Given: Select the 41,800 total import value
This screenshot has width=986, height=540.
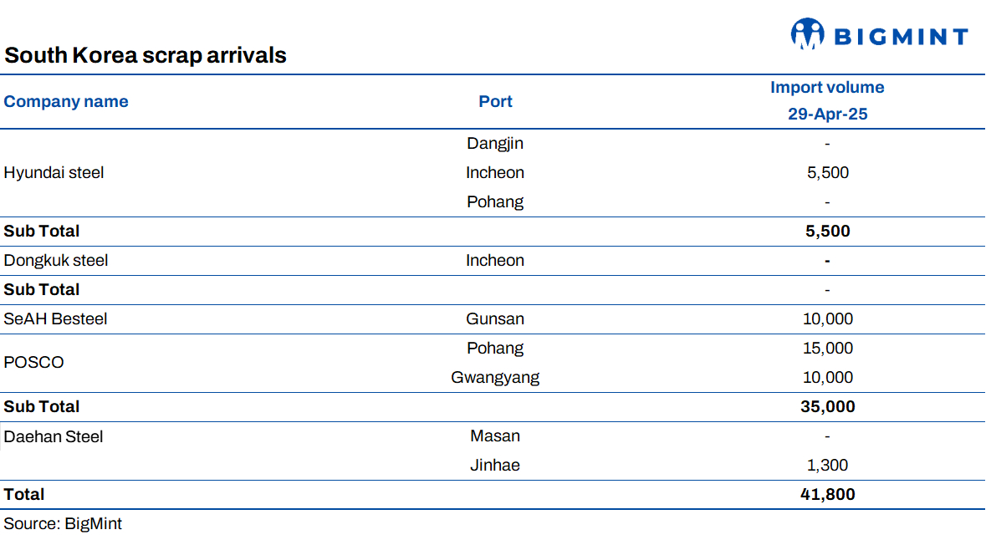Looking at the screenshot, I should point(827,495).
